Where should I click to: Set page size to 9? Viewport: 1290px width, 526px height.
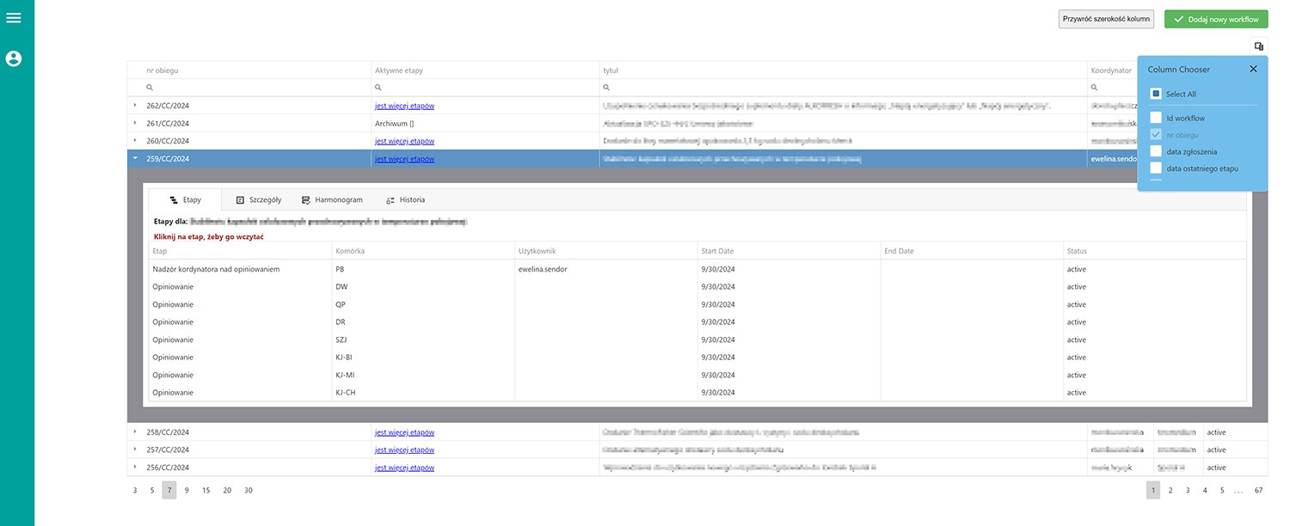click(187, 490)
